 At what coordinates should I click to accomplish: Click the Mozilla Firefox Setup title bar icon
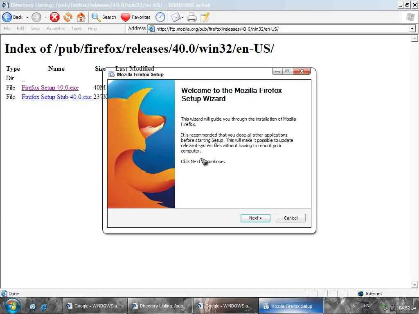point(111,74)
